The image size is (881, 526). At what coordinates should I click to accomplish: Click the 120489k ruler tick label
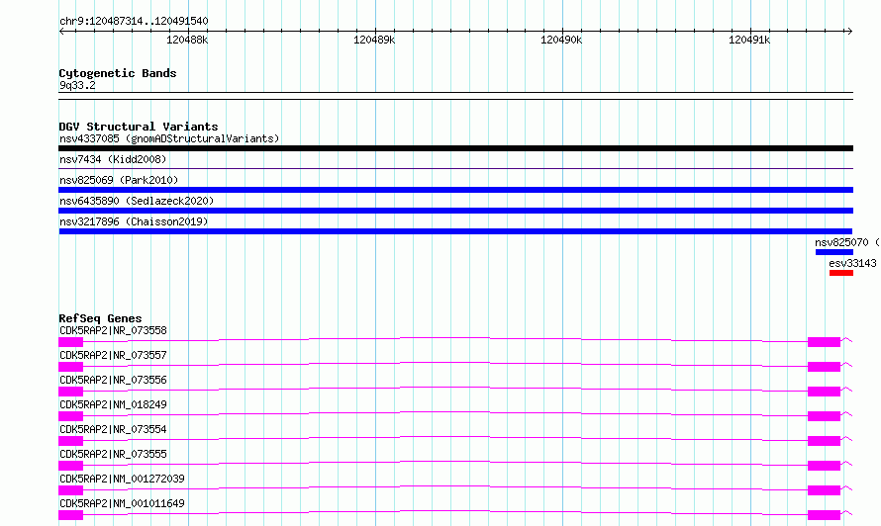click(x=374, y=40)
